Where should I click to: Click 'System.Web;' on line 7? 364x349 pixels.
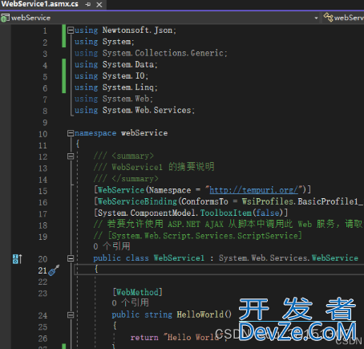click(x=127, y=99)
